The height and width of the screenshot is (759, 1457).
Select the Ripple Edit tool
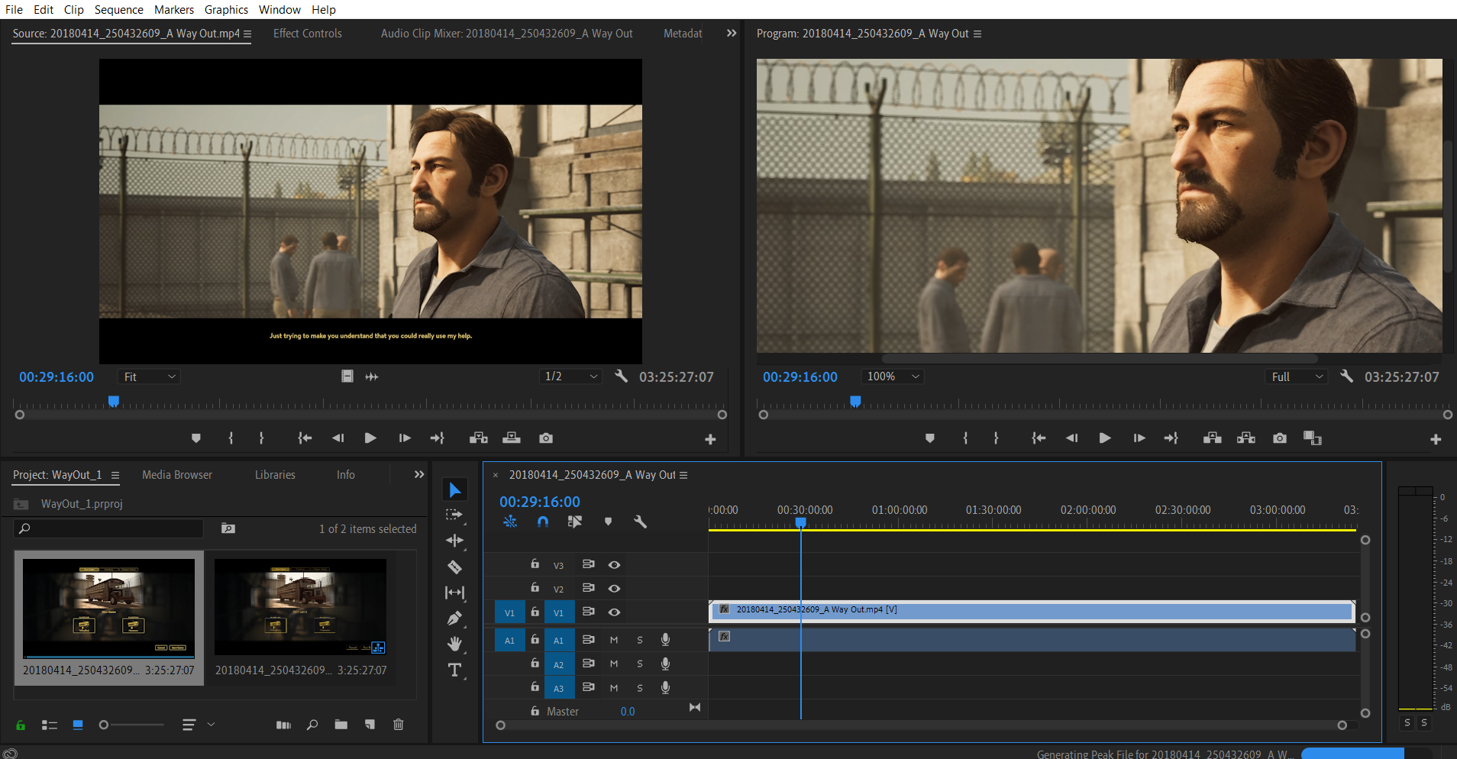click(x=455, y=541)
